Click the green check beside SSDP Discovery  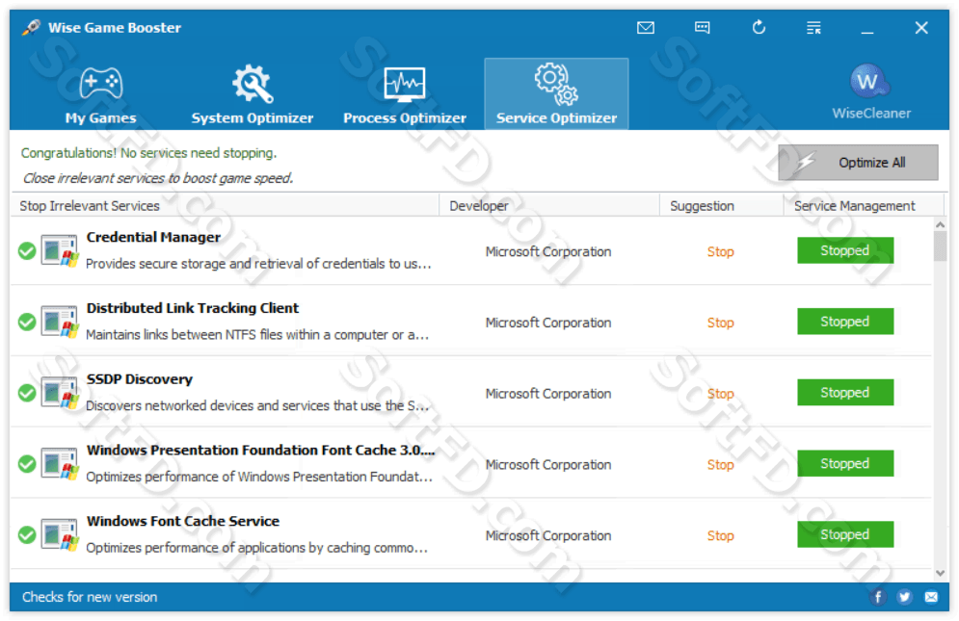(x=27, y=393)
